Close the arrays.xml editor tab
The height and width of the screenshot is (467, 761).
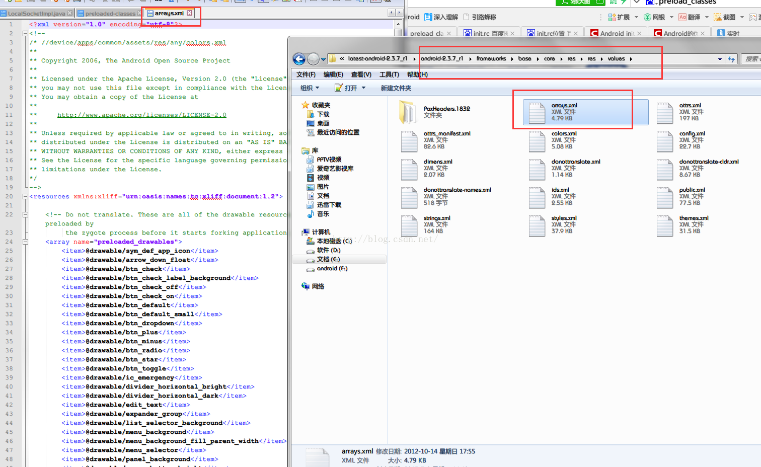(x=189, y=13)
